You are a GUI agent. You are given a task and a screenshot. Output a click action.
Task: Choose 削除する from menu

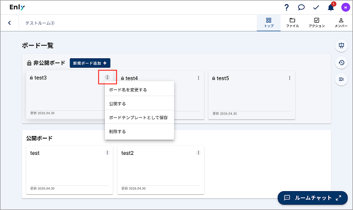[x=139, y=131]
